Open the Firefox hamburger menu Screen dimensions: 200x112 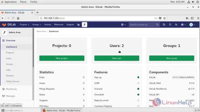[198, 18]
